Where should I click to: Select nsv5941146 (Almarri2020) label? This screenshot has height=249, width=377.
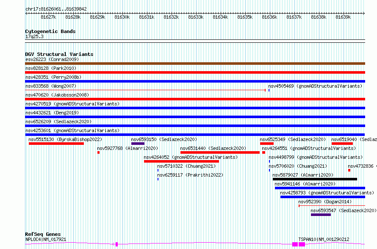305,184
